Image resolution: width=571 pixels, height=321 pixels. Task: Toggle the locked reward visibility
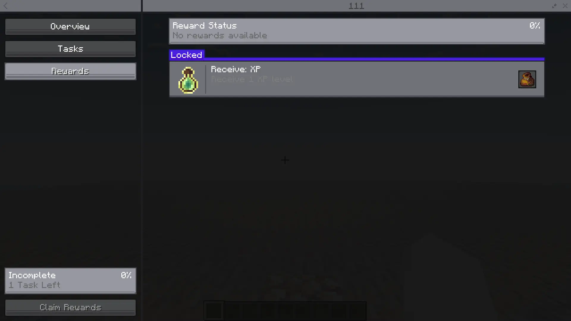tap(187, 55)
